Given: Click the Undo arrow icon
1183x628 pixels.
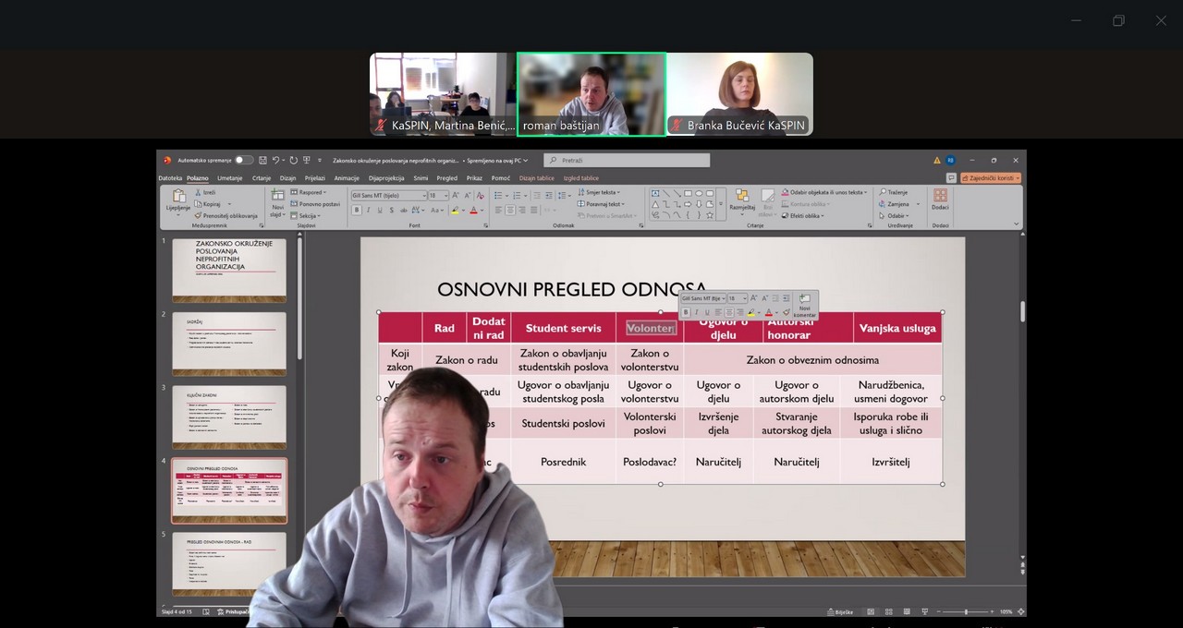Looking at the screenshot, I should coord(275,160).
